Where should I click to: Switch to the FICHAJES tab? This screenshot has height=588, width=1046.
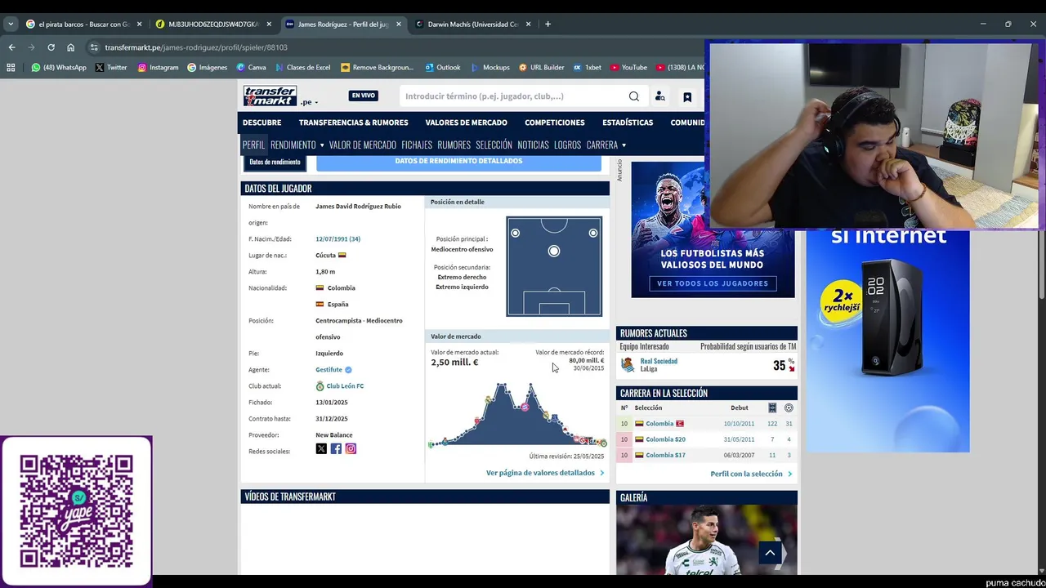tap(417, 145)
